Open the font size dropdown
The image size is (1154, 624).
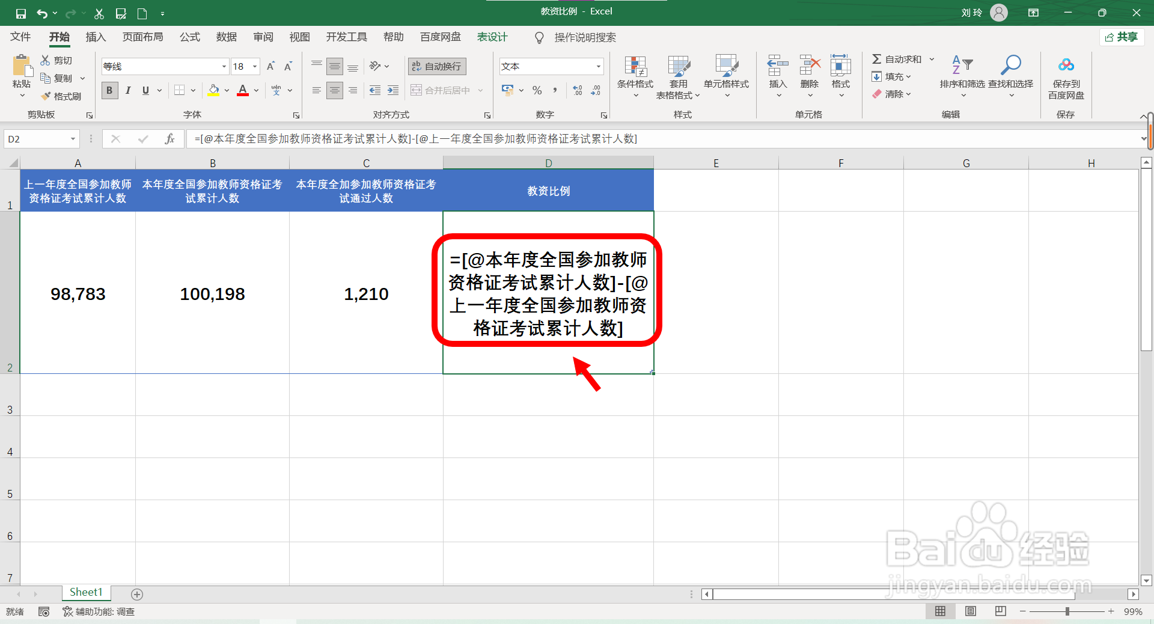254,66
